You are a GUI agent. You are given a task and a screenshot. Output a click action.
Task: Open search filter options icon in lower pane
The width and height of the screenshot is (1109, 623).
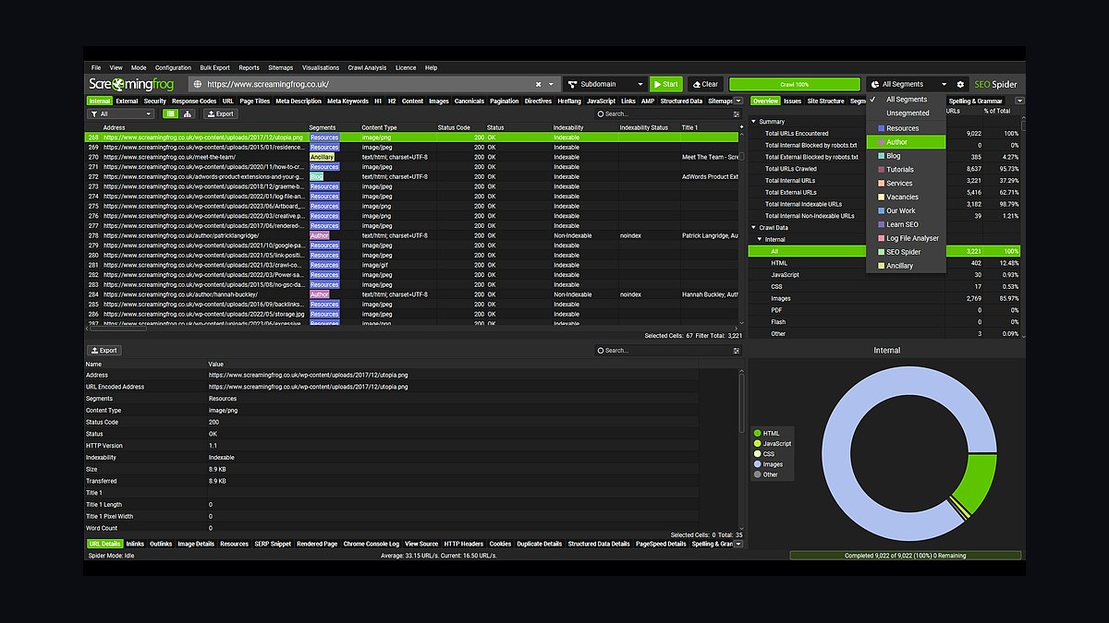737,351
